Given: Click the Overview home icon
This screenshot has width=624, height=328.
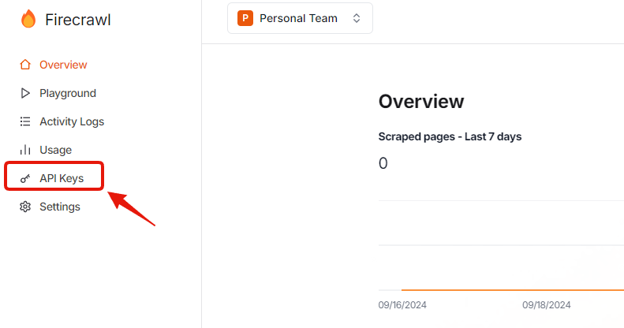Looking at the screenshot, I should (25, 65).
